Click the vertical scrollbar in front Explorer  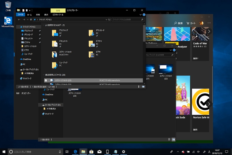144,33
